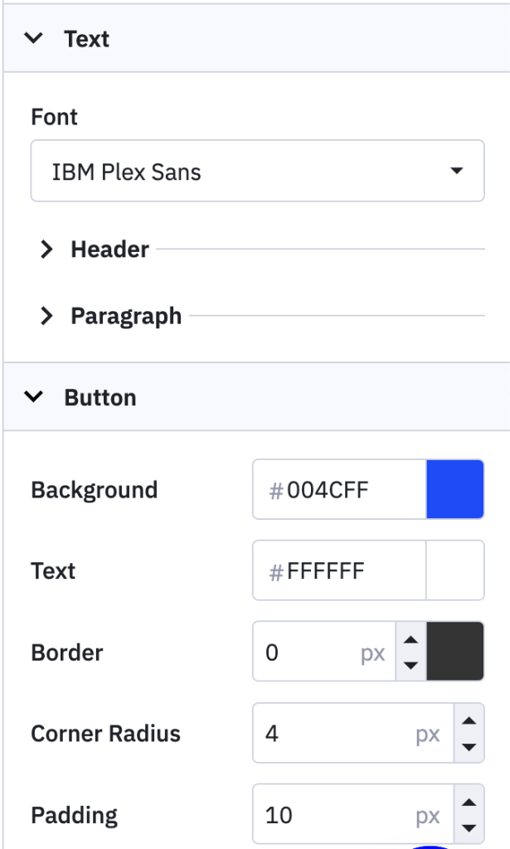Decrease Corner Radius with down arrow
510x849 pixels.
(469, 746)
